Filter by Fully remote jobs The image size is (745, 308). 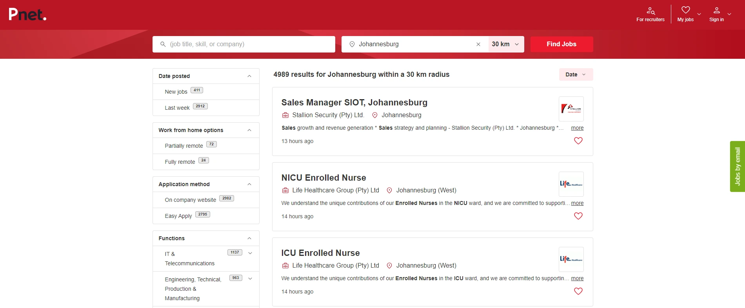180,162
